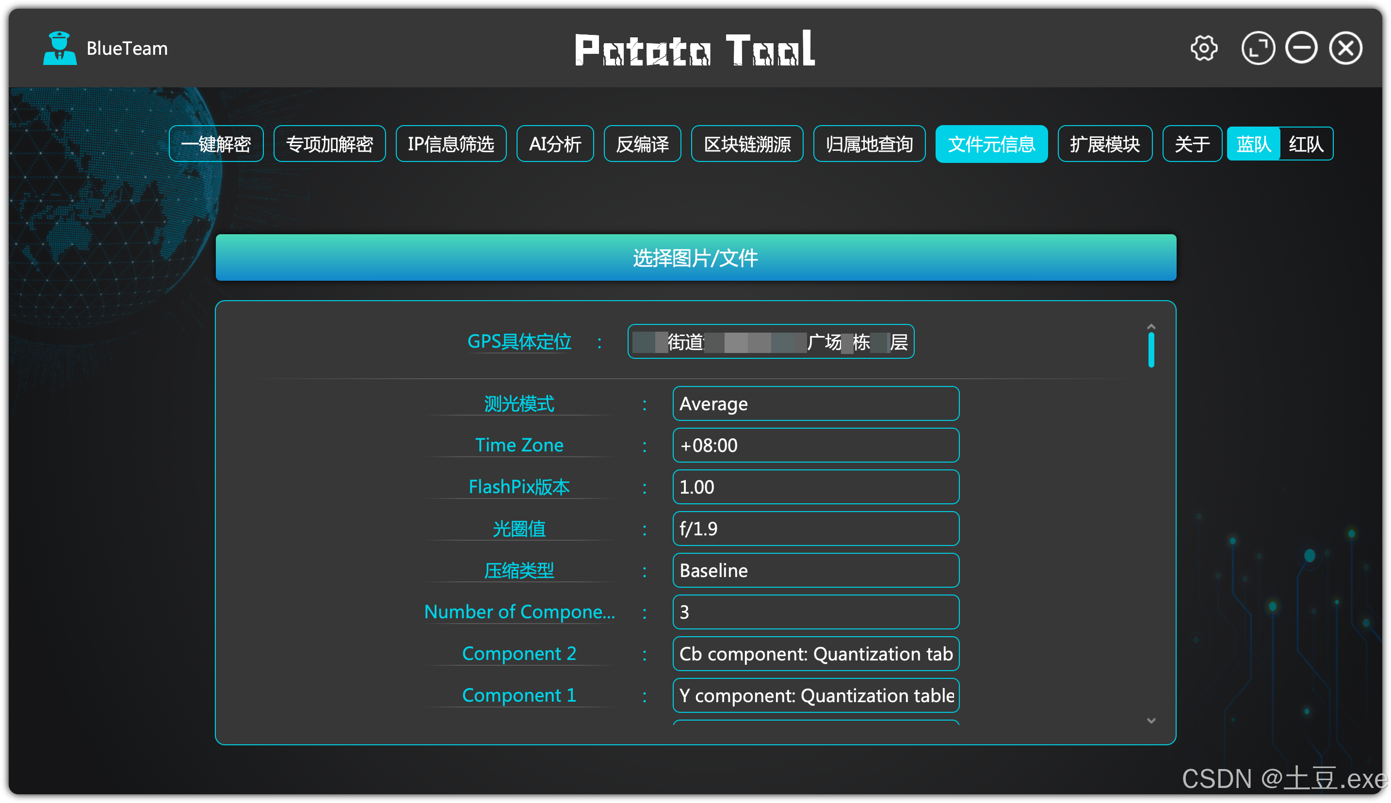The height and width of the screenshot is (803, 1391).
Task: Select the 反编译 tab
Action: pos(642,144)
